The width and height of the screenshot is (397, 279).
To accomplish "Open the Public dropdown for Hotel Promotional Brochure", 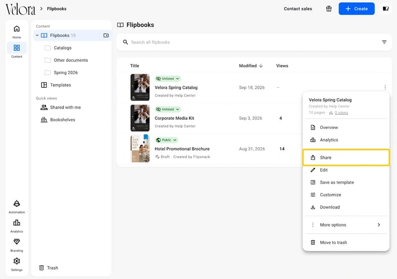I will coord(167,139).
